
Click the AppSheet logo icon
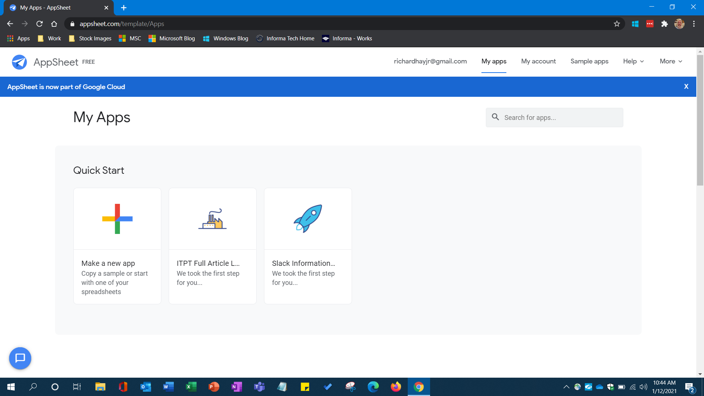[x=20, y=62]
